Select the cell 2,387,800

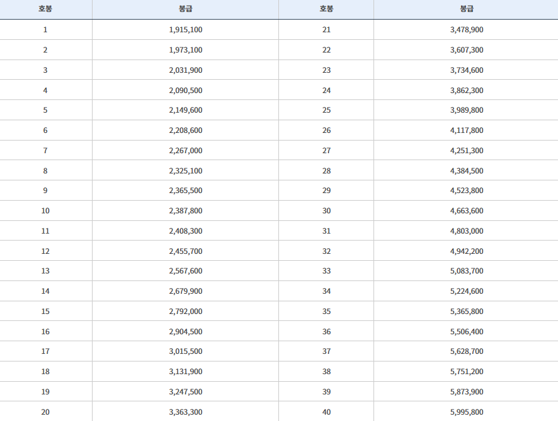coord(185,211)
